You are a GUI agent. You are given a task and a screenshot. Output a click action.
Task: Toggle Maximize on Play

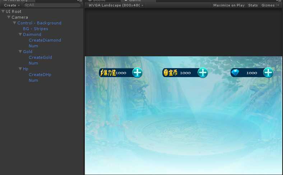click(229, 5)
